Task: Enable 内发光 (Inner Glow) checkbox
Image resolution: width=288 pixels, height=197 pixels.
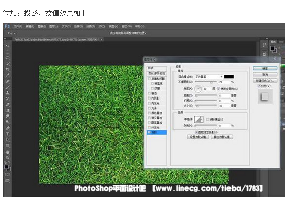Action: (x=149, y=103)
